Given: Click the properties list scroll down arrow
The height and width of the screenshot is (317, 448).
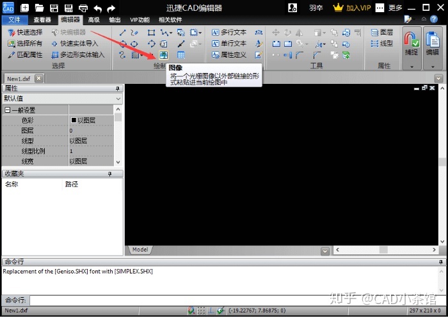Looking at the screenshot, I should [118, 162].
